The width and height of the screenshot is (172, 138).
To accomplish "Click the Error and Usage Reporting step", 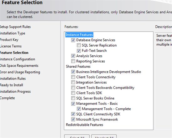I will pyautogui.click(x=20, y=72).
